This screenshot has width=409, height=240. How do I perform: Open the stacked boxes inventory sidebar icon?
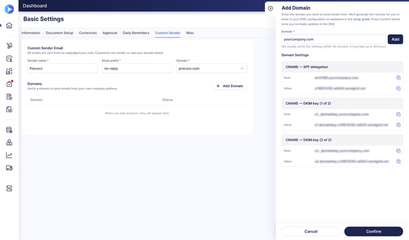click(x=9, y=142)
